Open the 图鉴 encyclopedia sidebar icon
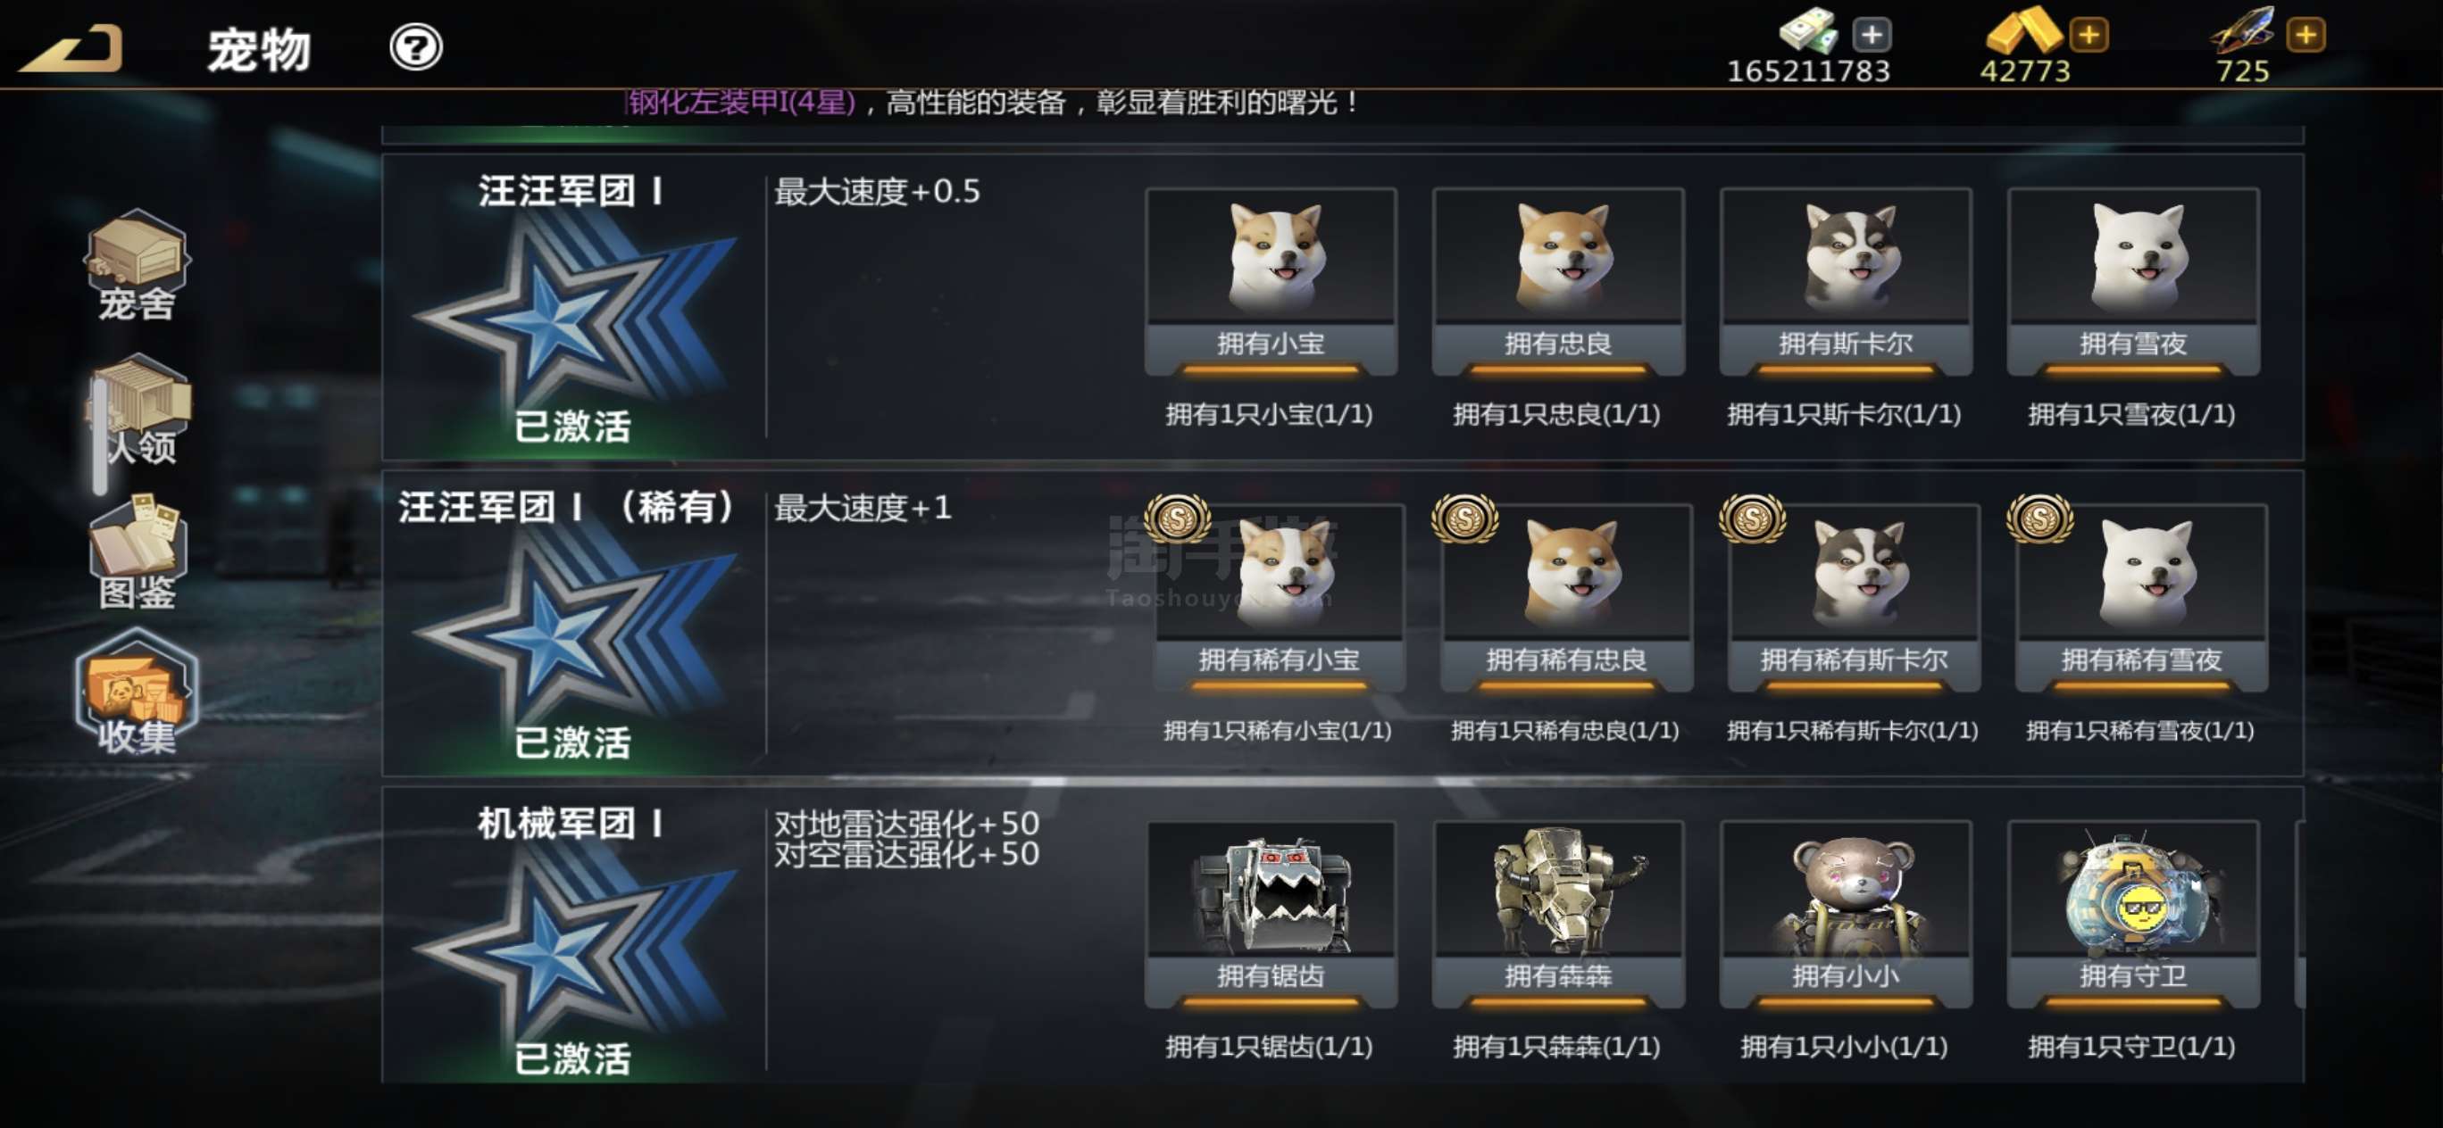Image resolution: width=2443 pixels, height=1128 pixels. (138, 552)
